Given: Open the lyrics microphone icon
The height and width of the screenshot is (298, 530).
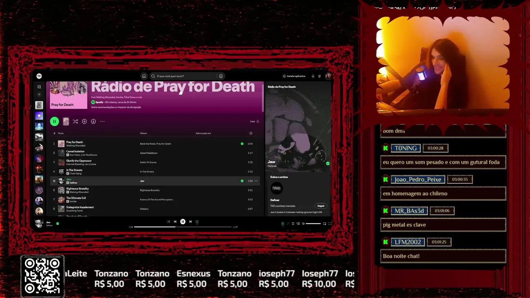Looking at the screenshot, I should 288,223.
